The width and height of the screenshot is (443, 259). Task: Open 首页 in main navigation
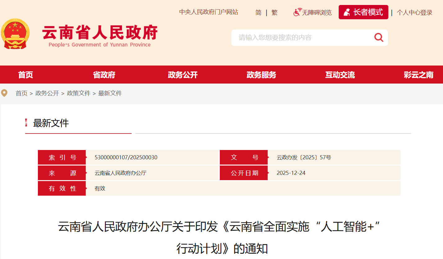click(x=25, y=75)
